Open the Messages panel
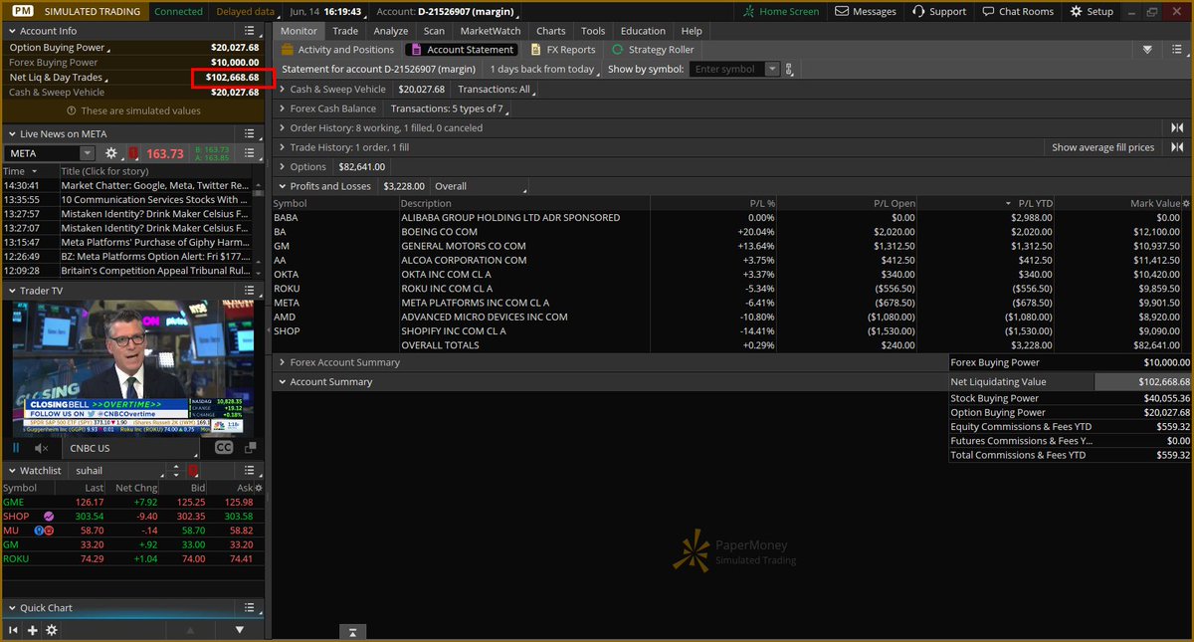 coord(867,11)
